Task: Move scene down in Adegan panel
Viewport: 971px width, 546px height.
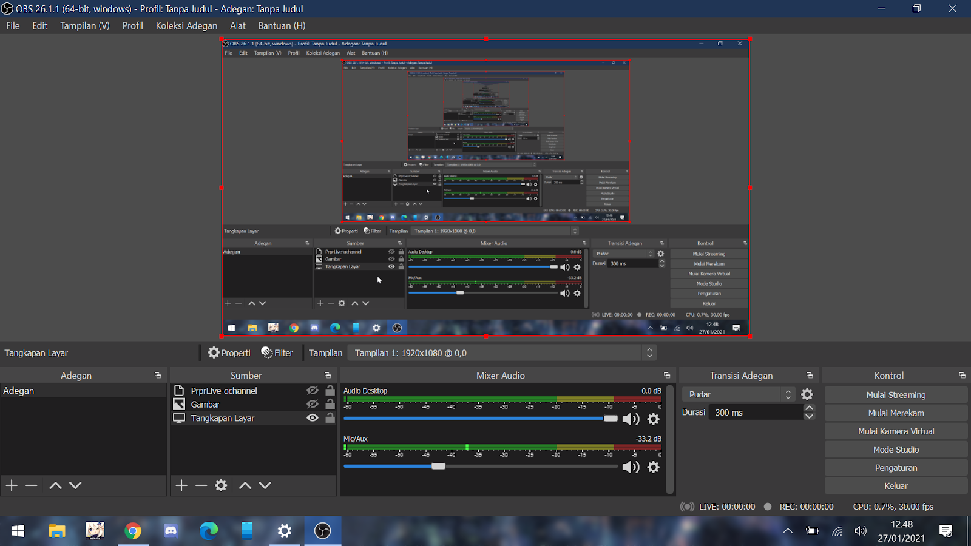Action: (x=75, y=485)
